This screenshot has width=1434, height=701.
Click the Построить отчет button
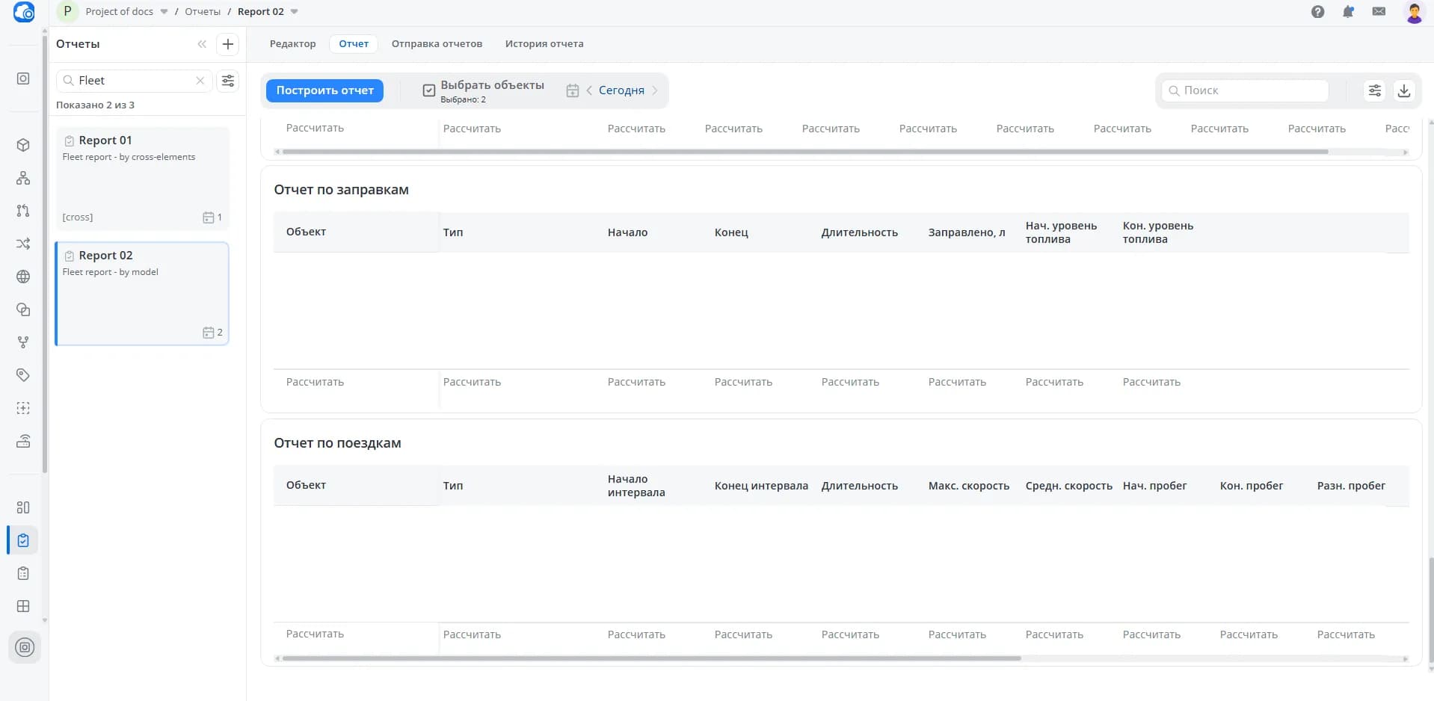pyautogui.click(x=324, y=90)
